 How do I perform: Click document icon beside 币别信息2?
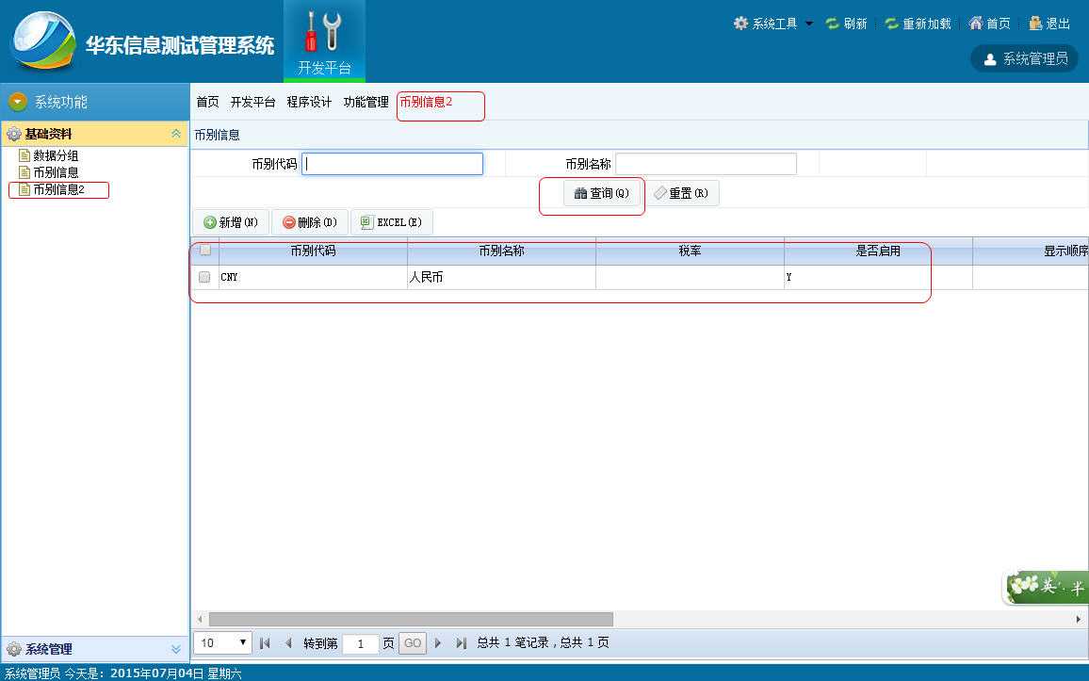(x=24, y=188)
